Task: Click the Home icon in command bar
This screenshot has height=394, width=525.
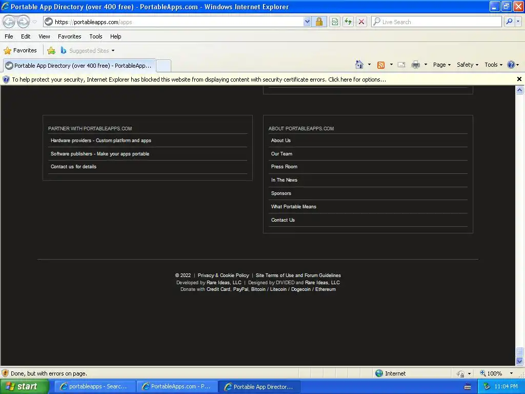Action: [x=359, y=65]
